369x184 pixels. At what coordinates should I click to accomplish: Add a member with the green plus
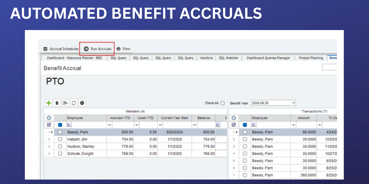coord(49,103)
